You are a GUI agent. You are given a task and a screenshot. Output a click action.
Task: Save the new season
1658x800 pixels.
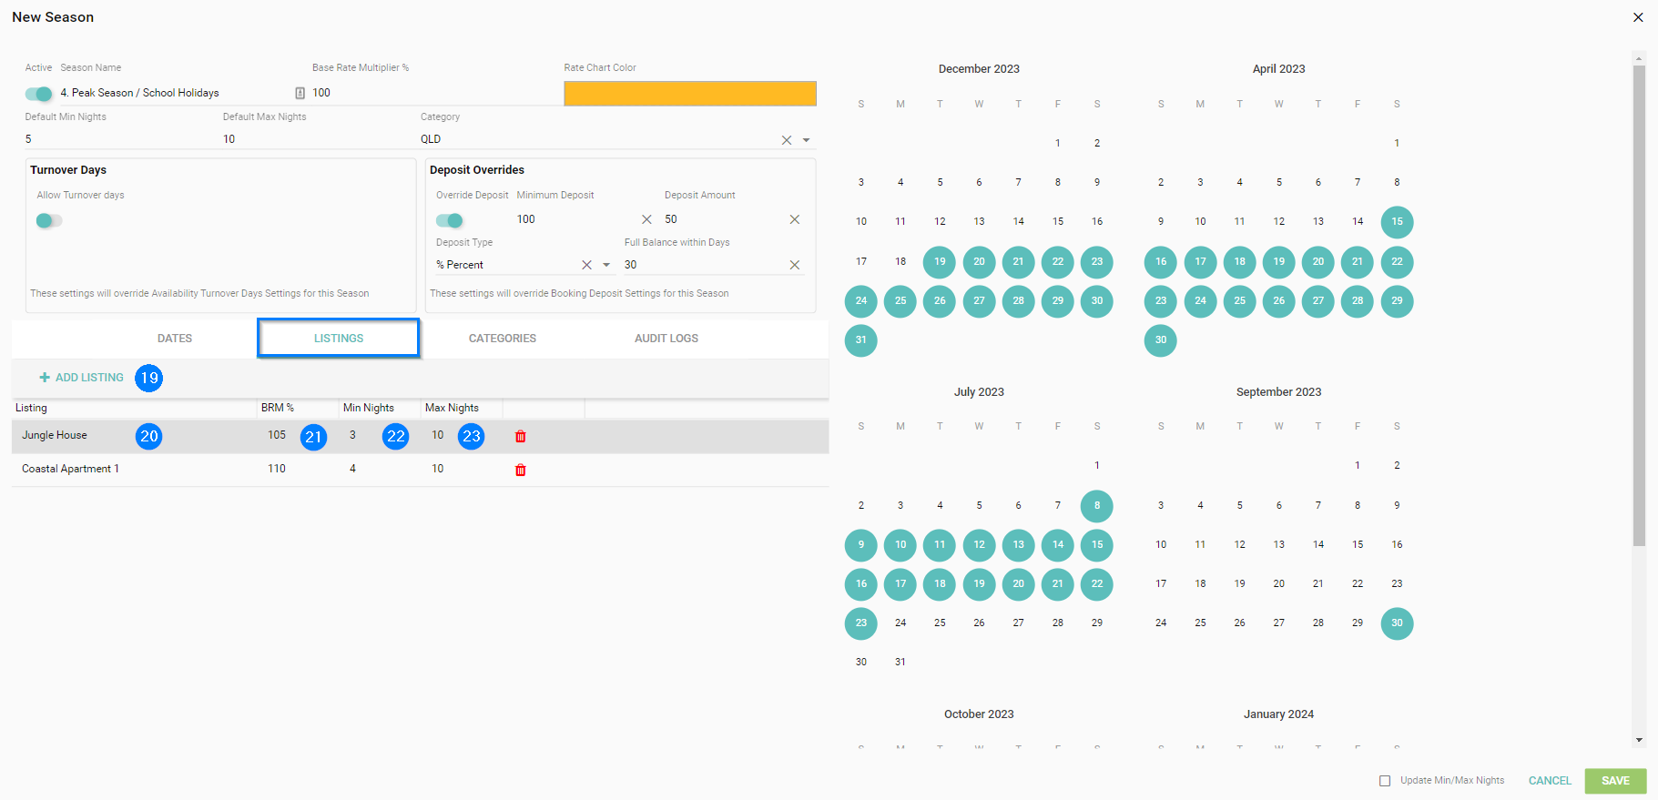[x=1614, y=781]
